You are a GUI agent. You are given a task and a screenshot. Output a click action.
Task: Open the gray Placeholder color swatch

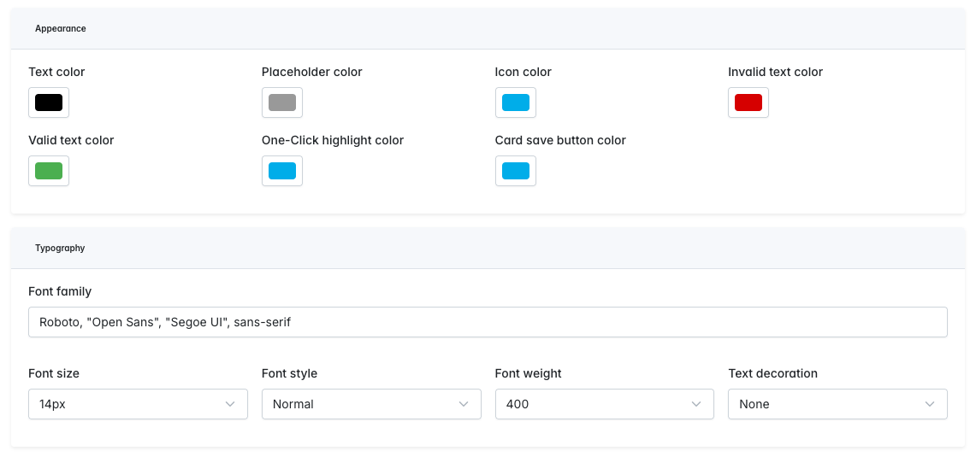282,103
